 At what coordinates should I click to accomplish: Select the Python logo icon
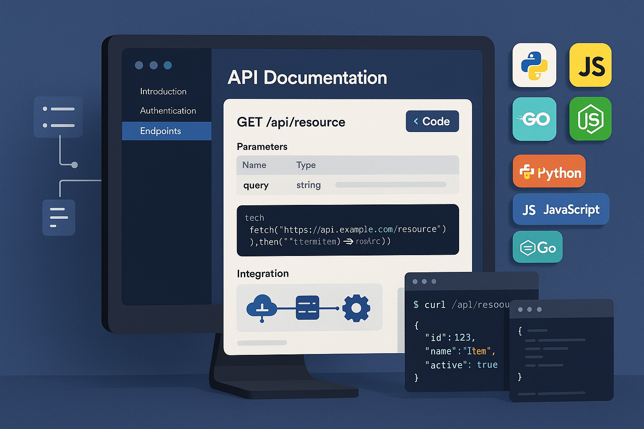pos(534,66)
